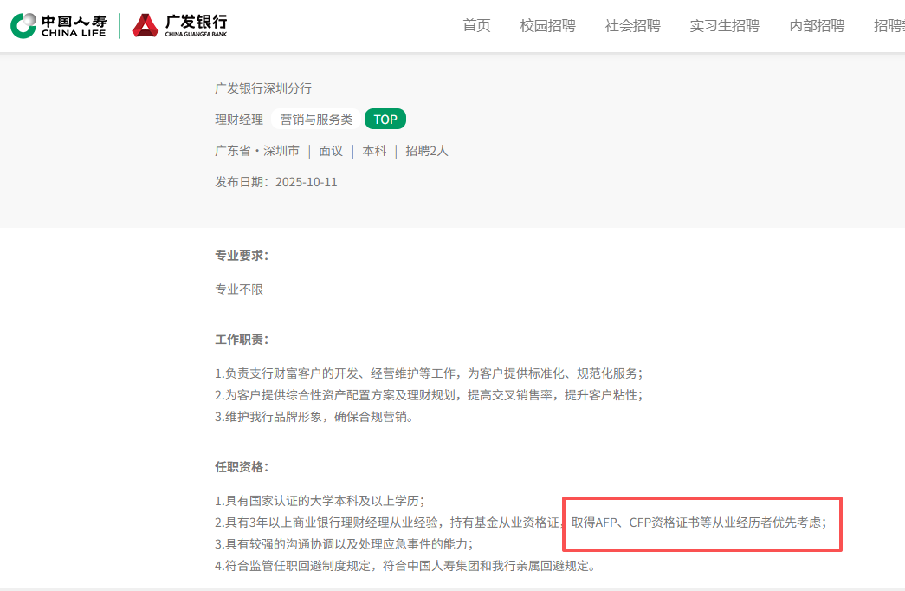Click the 营销与服务类 category tag

pyautogui.click(x=316, y=120)
